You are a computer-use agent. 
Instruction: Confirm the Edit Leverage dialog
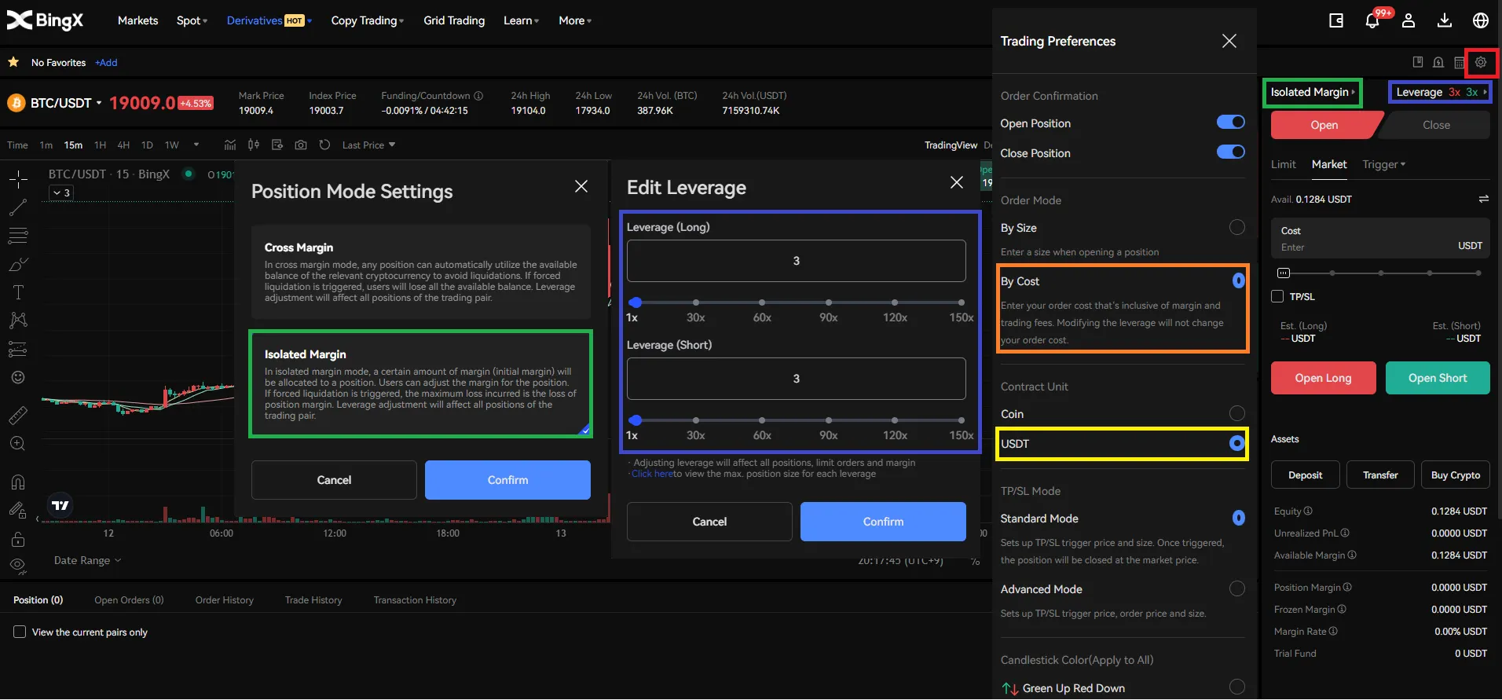pyautogui.click(x=883, y=522)
